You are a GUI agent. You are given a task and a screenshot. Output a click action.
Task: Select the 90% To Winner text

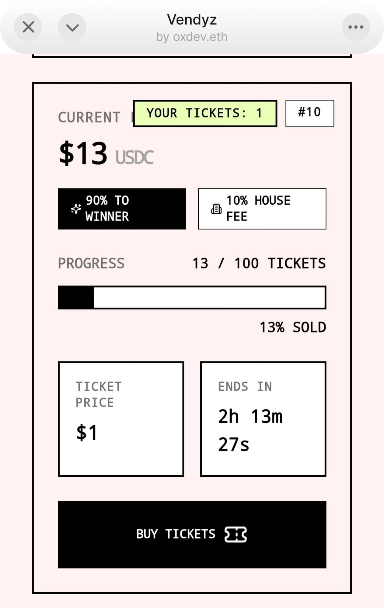coord(107,209)
